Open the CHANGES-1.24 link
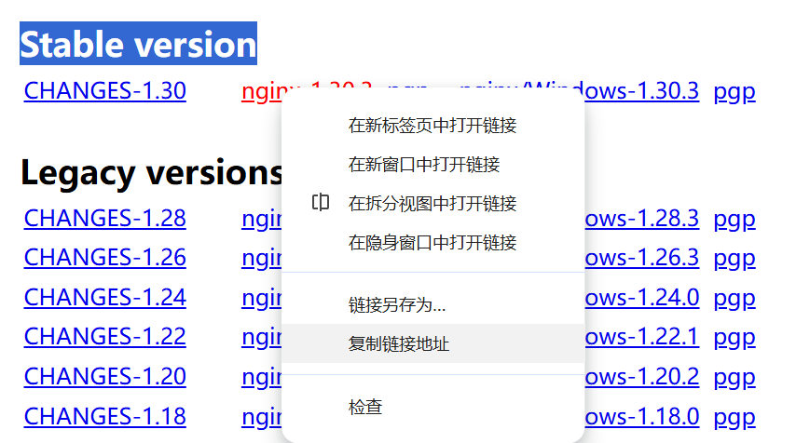 [105, 298]
